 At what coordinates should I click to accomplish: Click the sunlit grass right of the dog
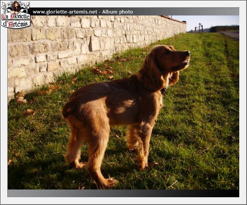click(205, 116)
